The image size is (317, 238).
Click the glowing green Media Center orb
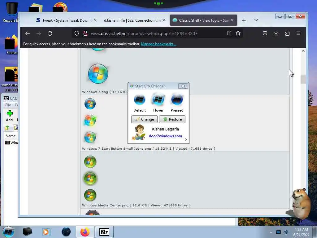point(90,178)
